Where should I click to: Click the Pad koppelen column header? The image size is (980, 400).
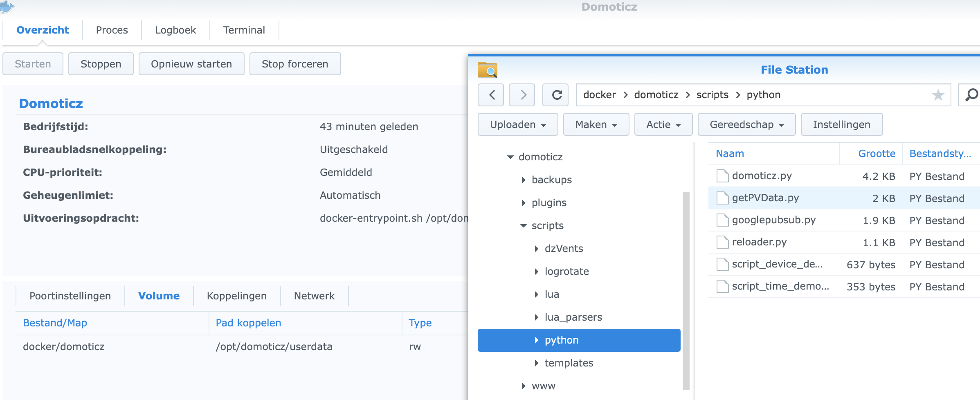coord(305,323)
